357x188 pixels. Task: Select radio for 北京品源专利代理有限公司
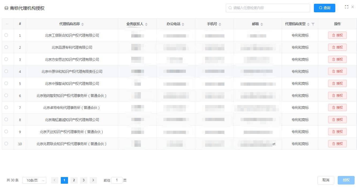click(x=6, y=47)
